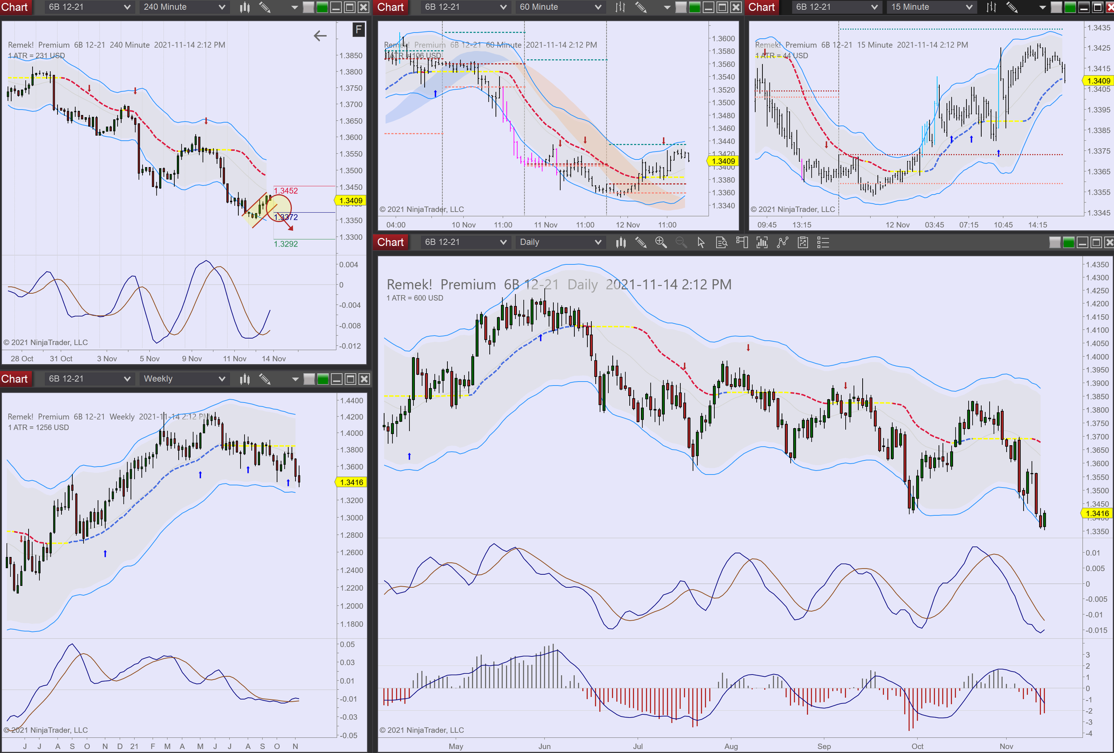Open chart properties list icon on Daily toolbar

click(823, 242)
